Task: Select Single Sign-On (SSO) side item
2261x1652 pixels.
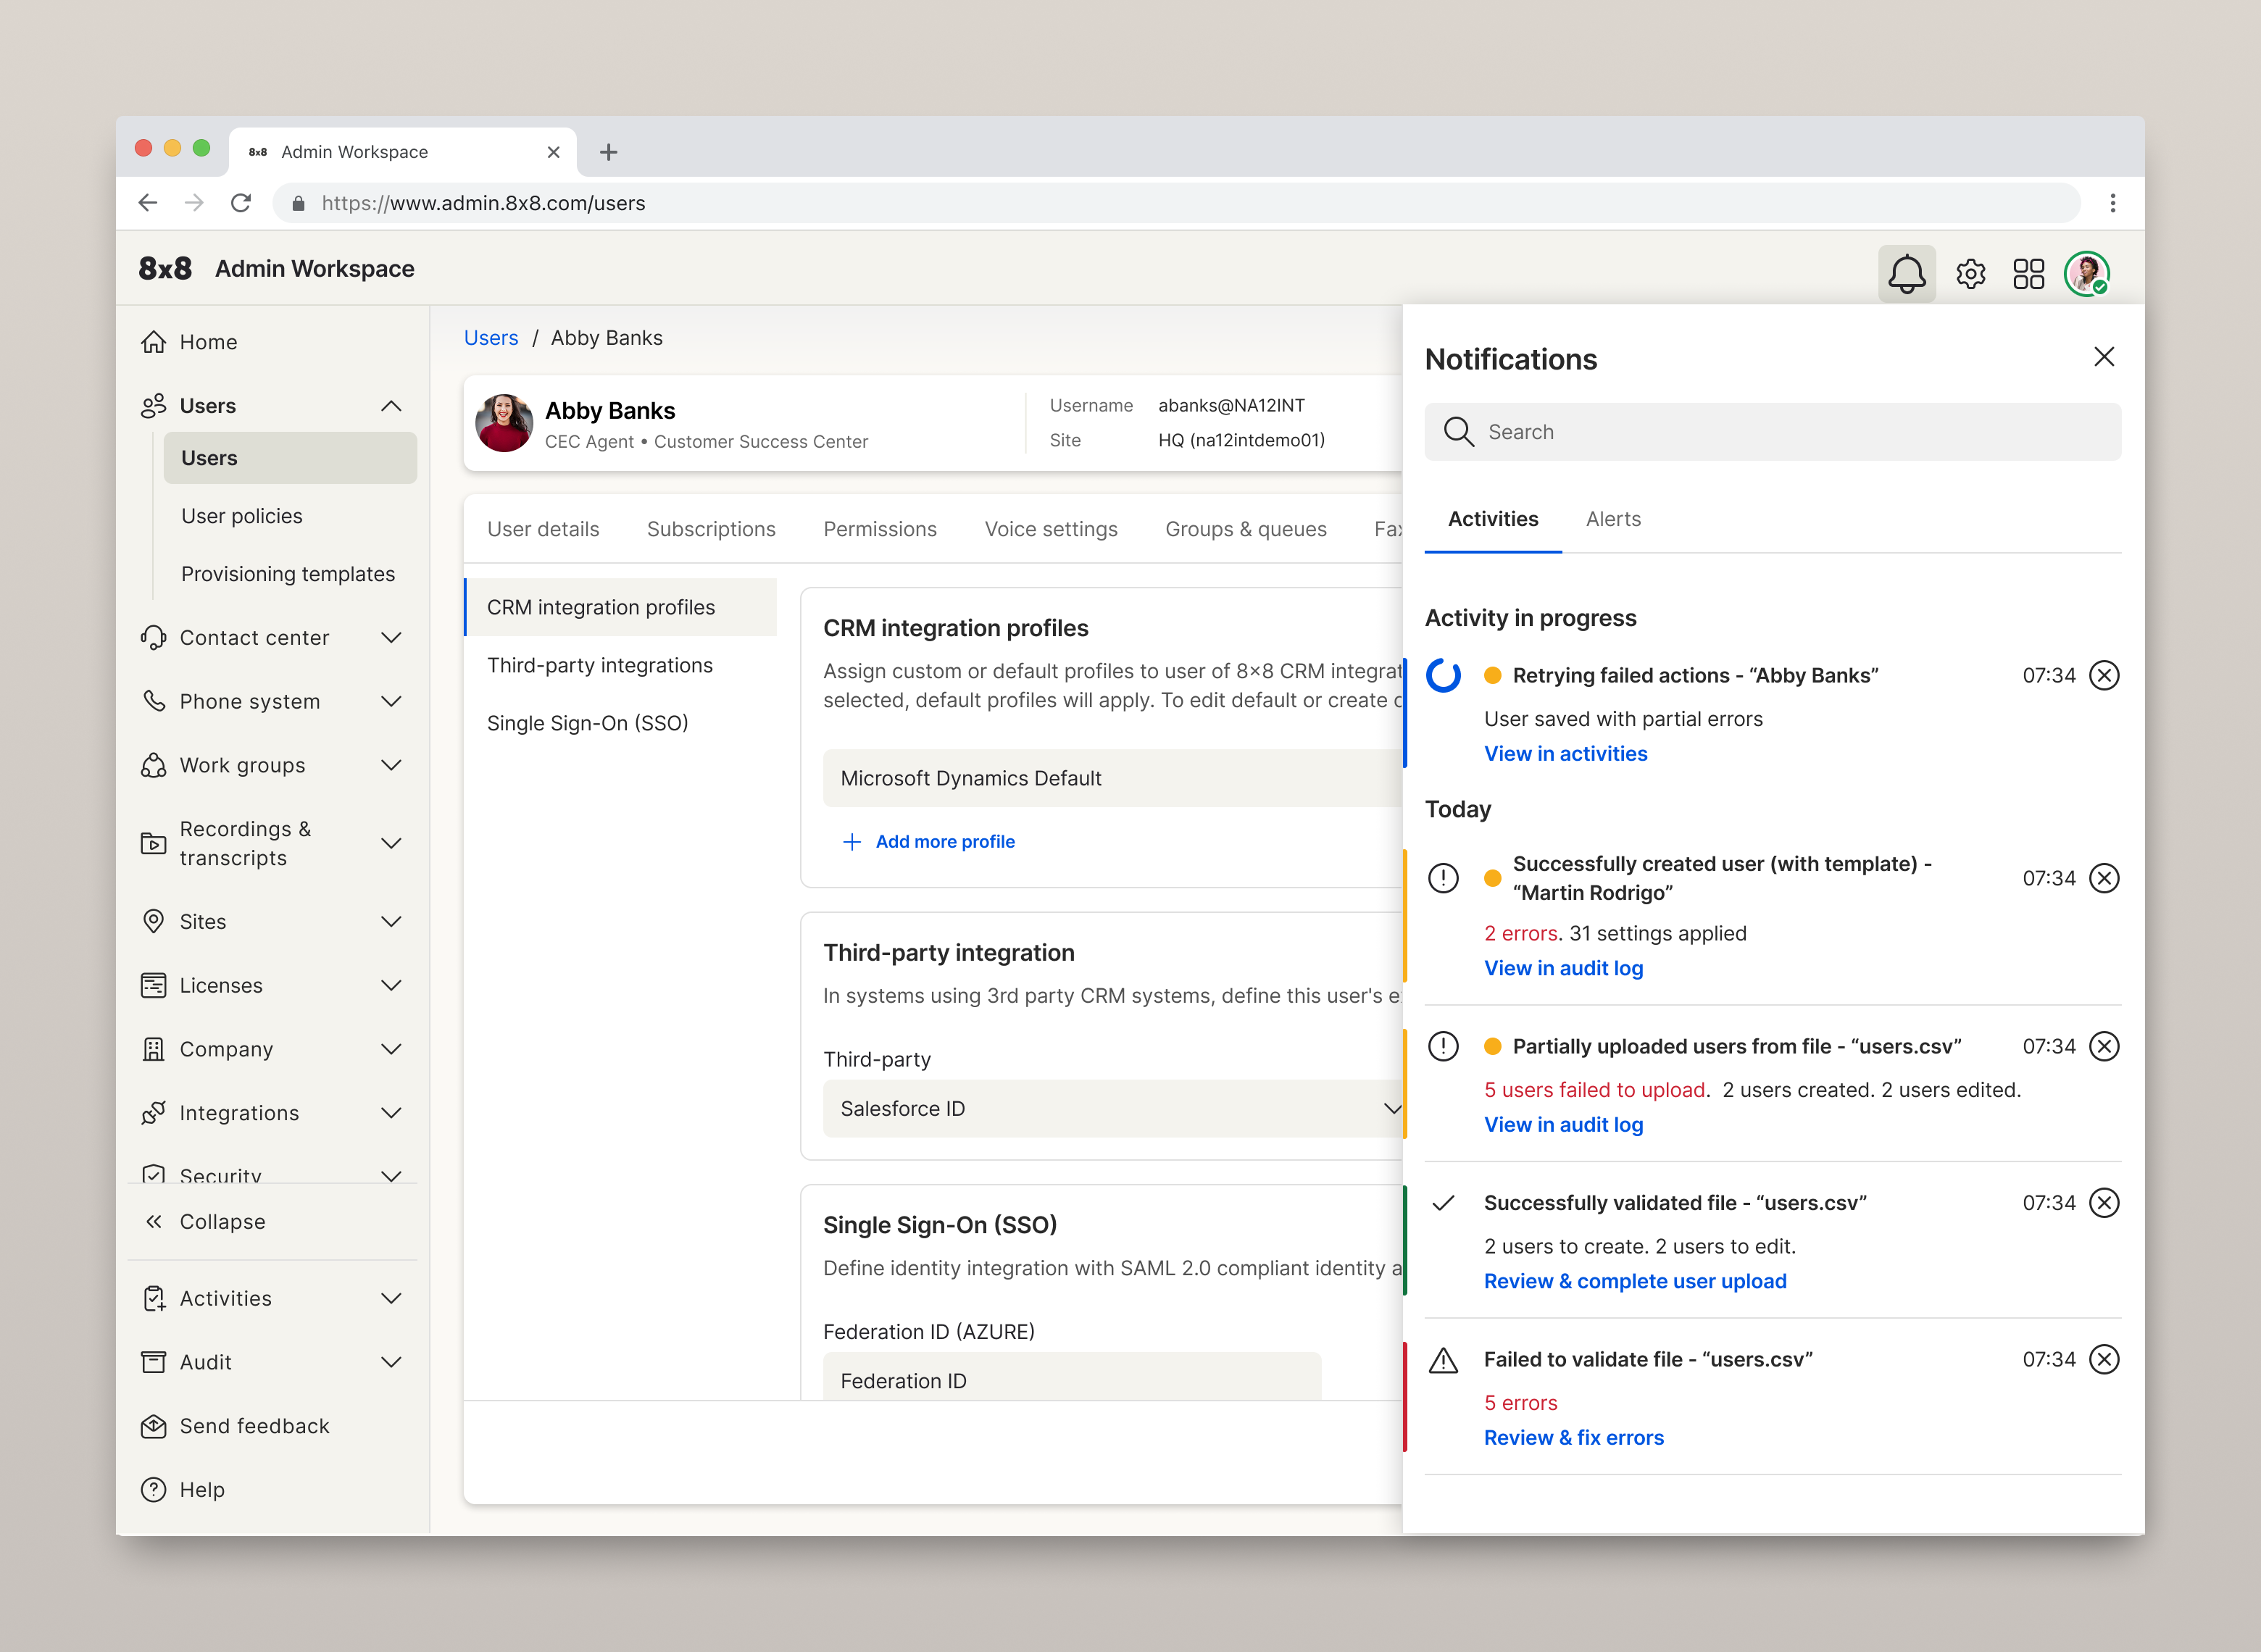Action: (587, 723)
